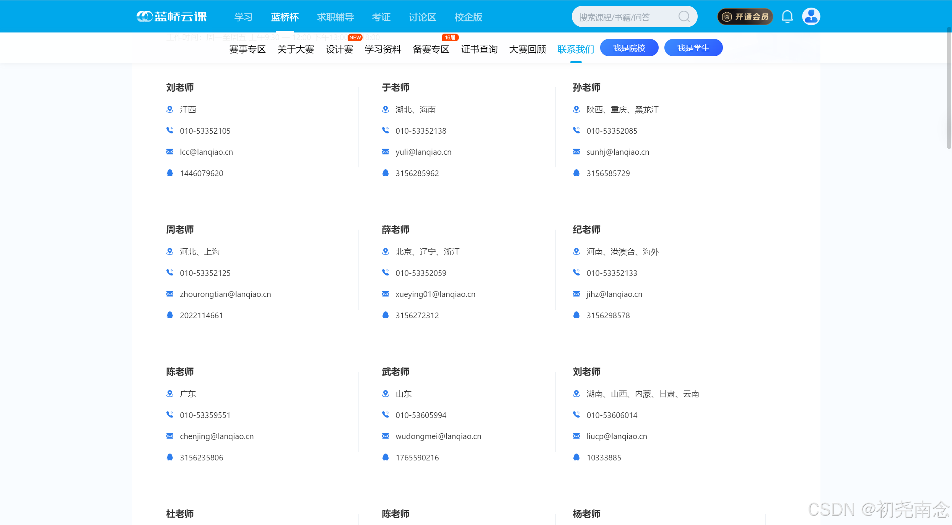Click the mail icon beside wudongmei@lanqiao.cn
Viewport: 952px width, 525px height.
386,436
